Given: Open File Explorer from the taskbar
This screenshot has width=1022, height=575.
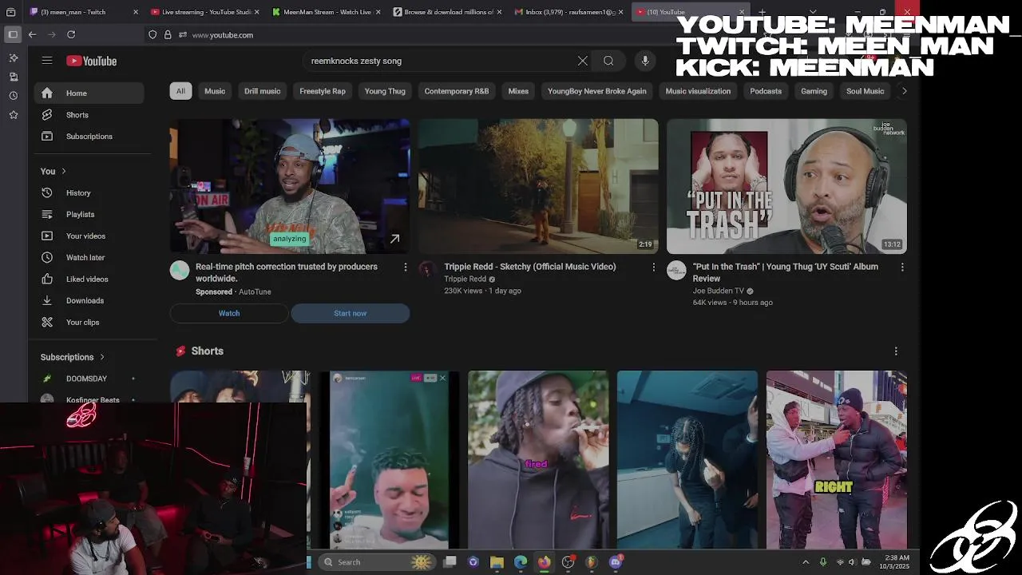Looking at the screenshot, I should [497, 562].
